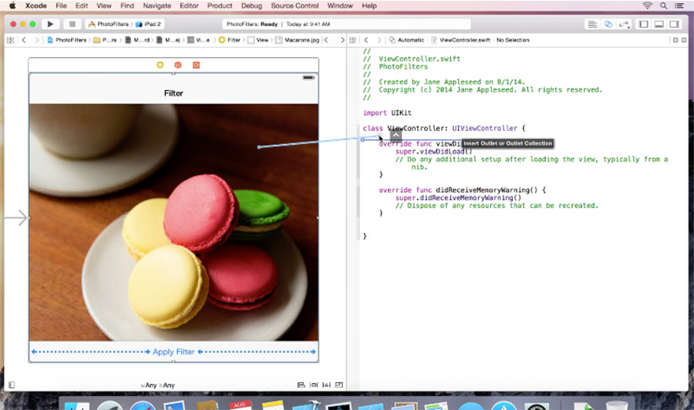Open related items menu in storyboard jump bar
694x410 pixels.
pyautogui.click(x=11, y=40)
